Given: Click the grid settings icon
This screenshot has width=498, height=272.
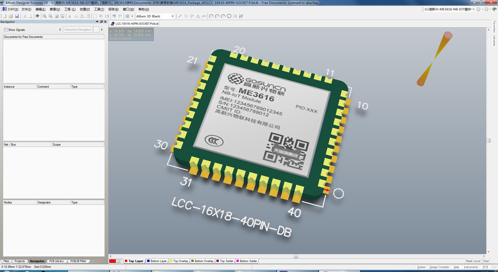Looking at the screenshot, I should [127, 16].
